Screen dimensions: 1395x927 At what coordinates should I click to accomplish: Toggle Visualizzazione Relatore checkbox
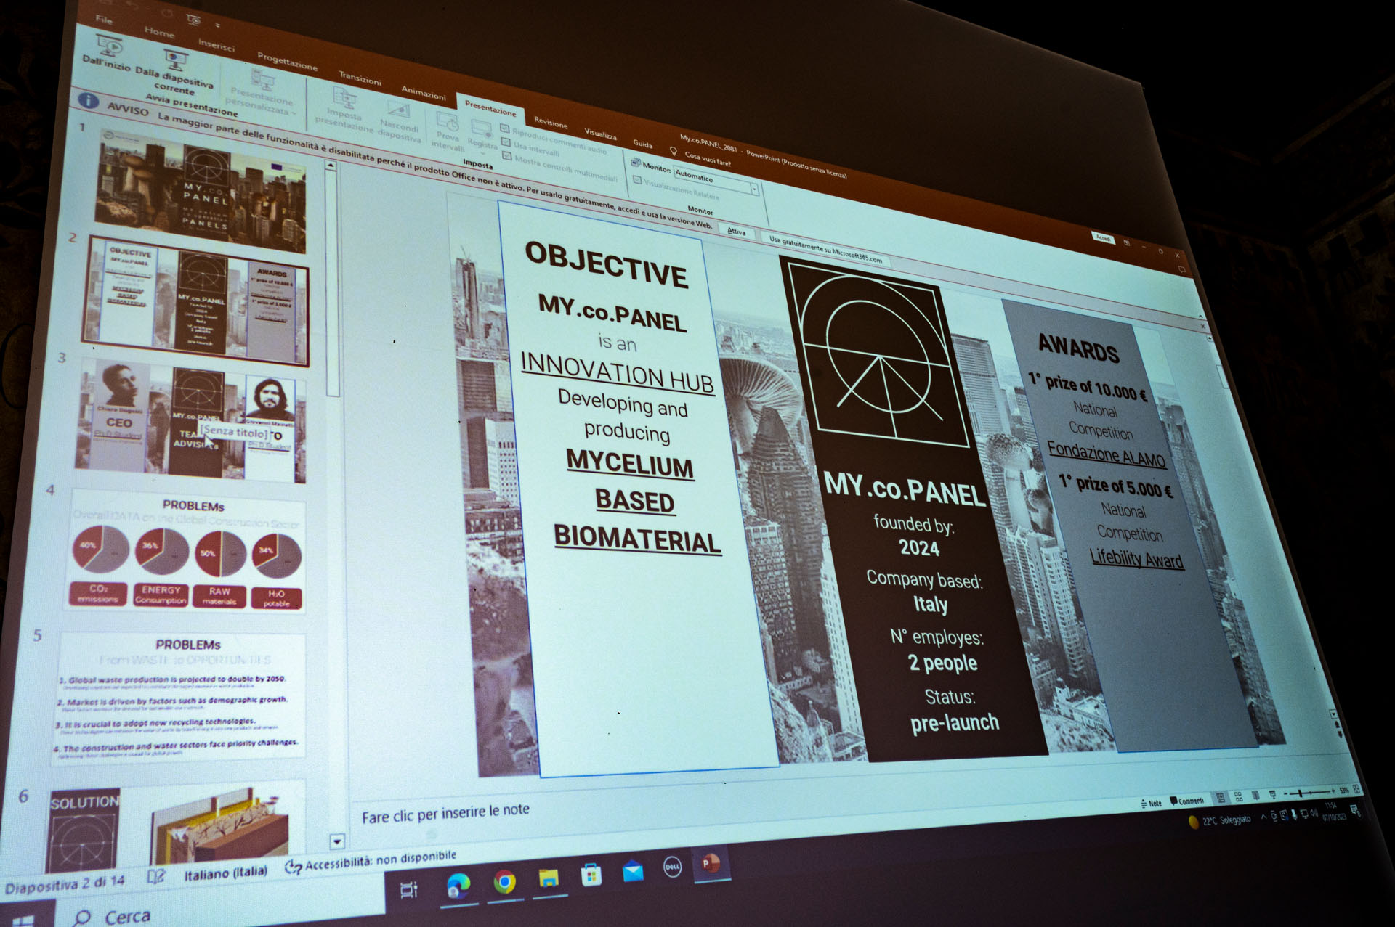637,180
